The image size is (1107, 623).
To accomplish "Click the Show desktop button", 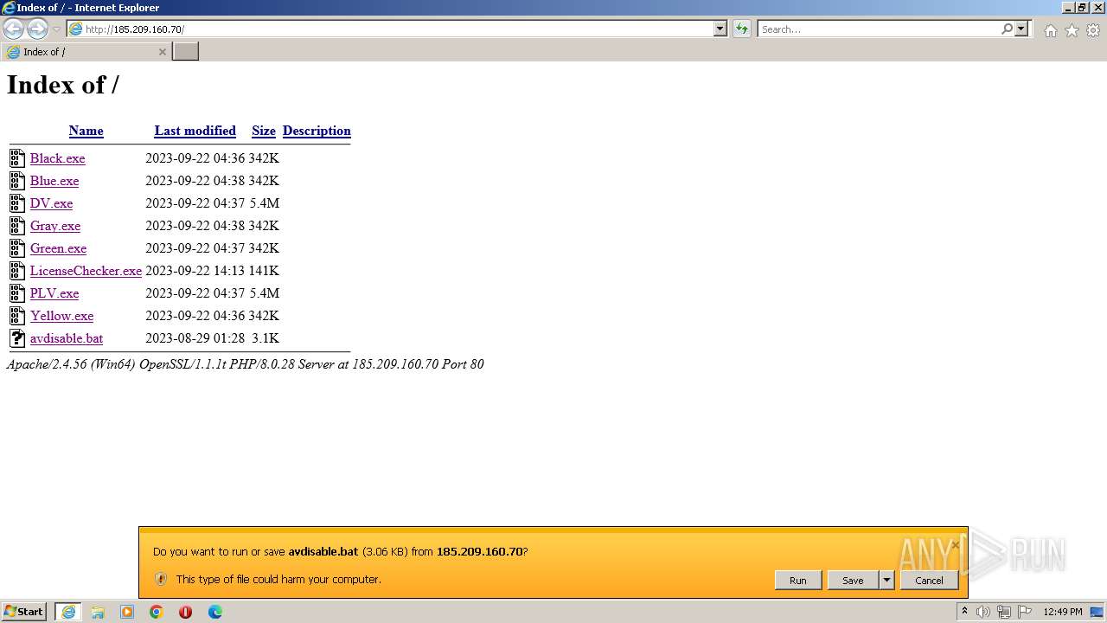I will point(1097,612).
